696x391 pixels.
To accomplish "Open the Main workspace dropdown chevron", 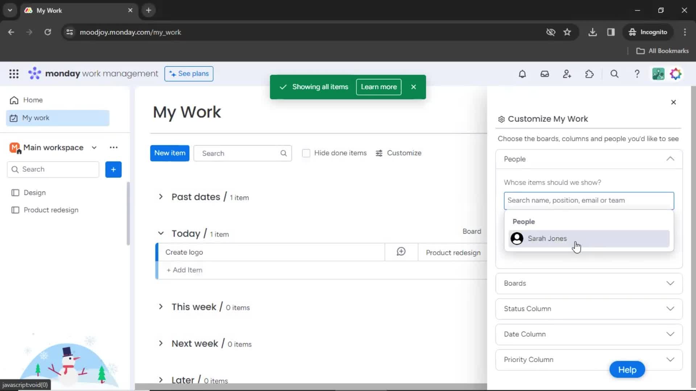I will 94,148.
